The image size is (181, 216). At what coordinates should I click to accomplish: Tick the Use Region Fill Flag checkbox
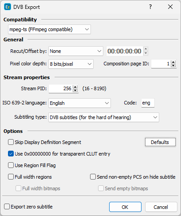pyautogui.click(x=11, y=165)
